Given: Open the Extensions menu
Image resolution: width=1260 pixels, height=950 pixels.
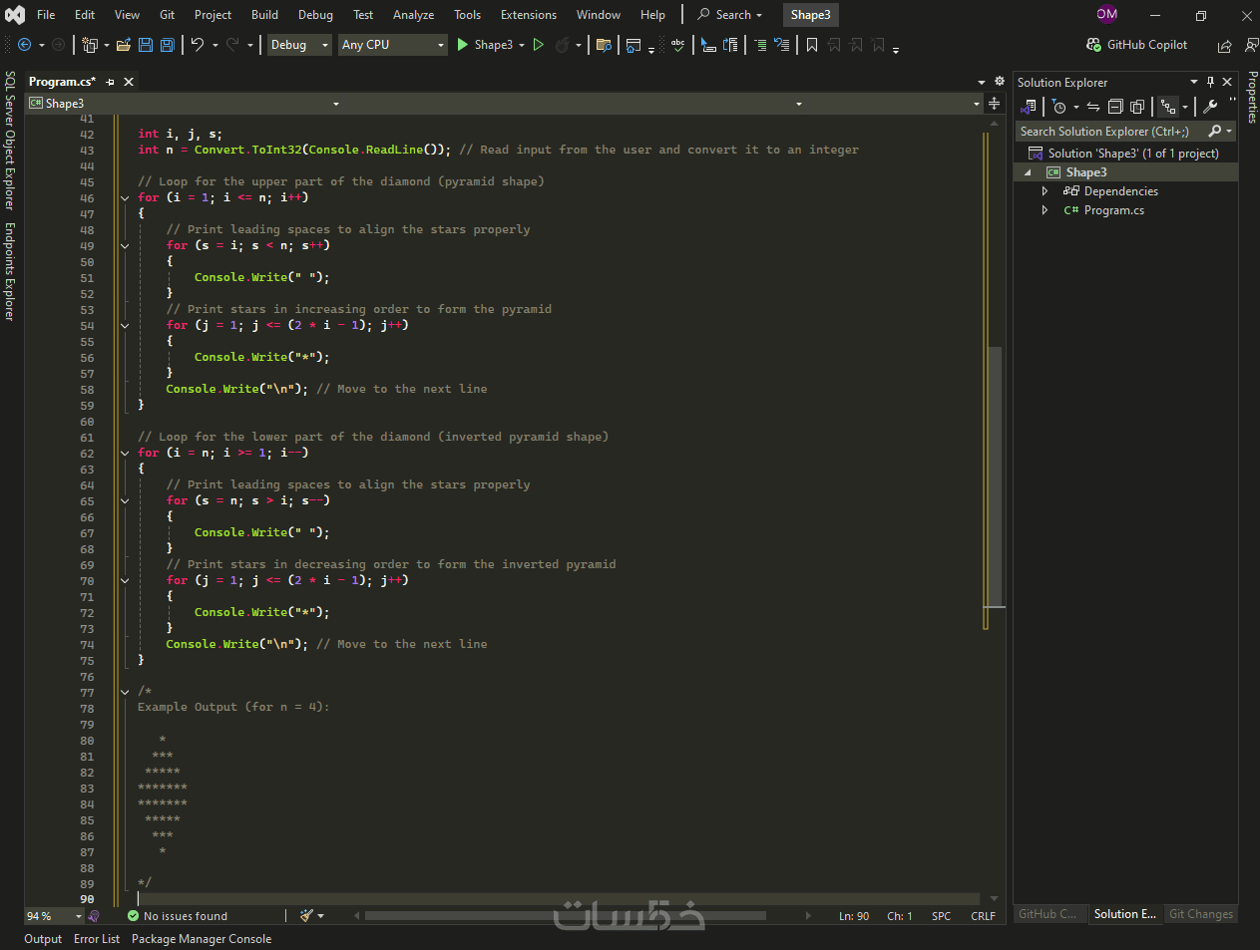Looking at the screenshot, I should click(529, 15).
